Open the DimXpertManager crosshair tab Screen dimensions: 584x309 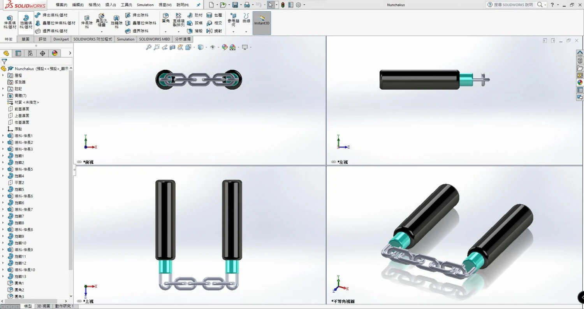pos(42,53)
